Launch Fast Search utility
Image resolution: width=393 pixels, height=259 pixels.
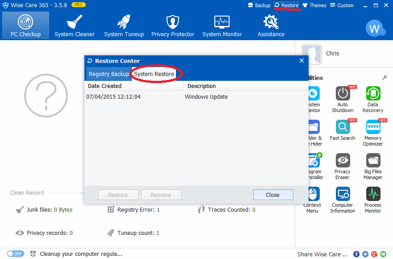pos(343,130)
